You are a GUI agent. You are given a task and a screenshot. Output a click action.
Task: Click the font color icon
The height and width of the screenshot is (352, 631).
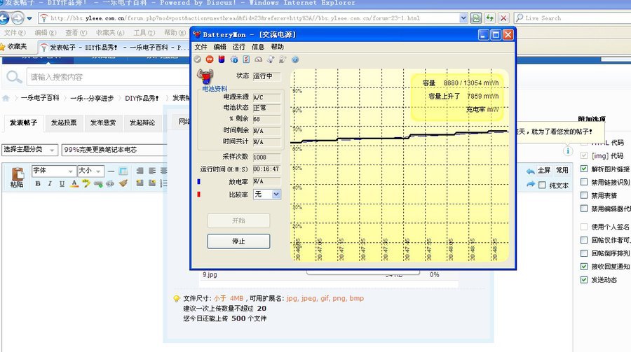pos(74,183)
